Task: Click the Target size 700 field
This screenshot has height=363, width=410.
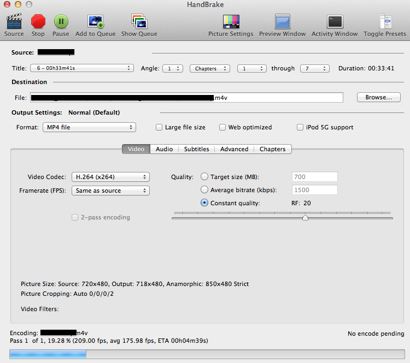Action: (x=314, y=177)
